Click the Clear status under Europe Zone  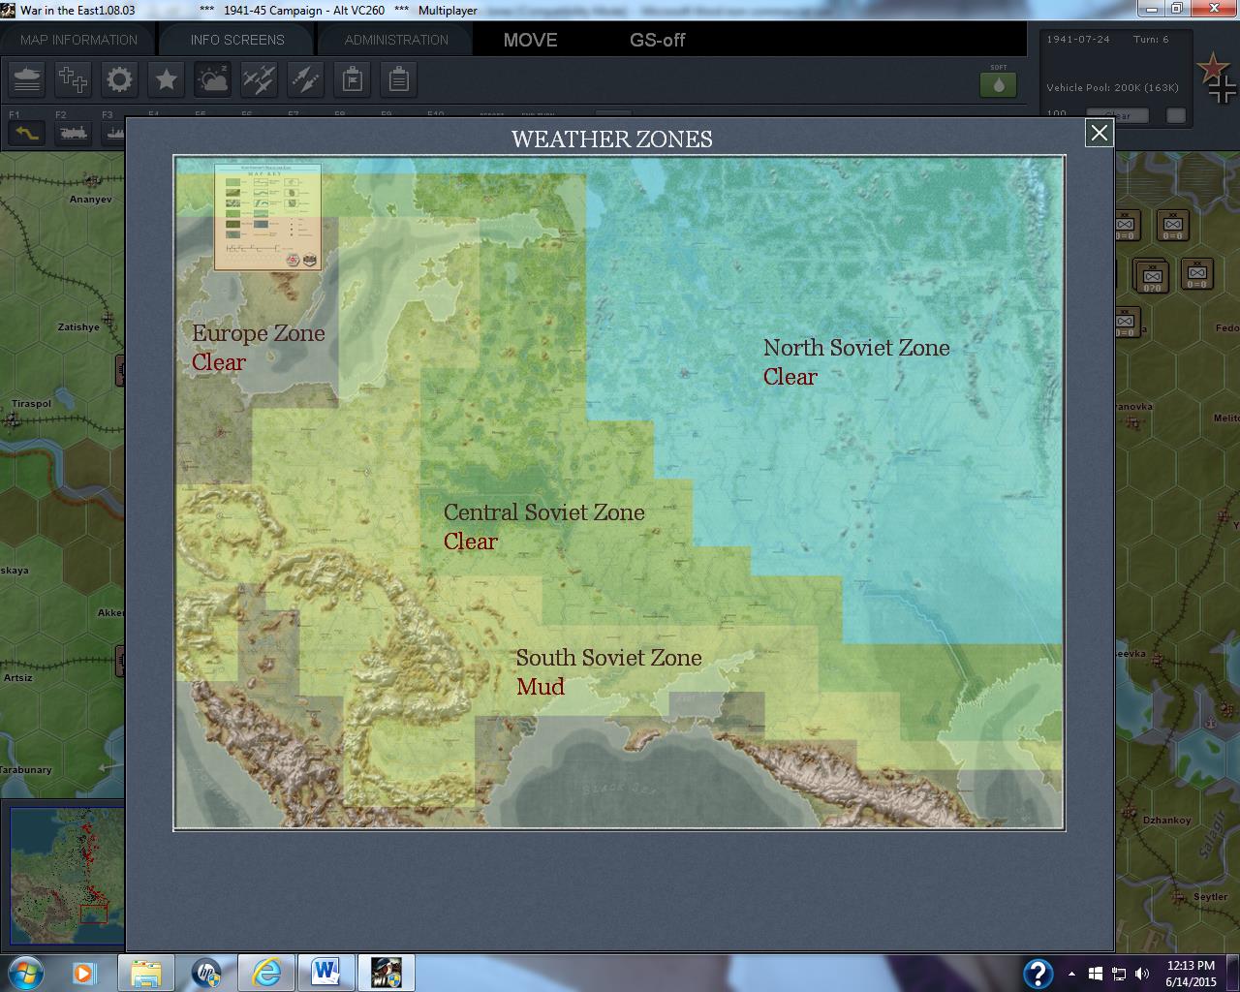(219, 362)
